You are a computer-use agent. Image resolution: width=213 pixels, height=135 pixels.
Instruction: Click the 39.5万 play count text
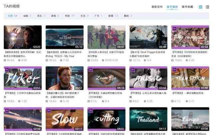click(x=53, y=60)
